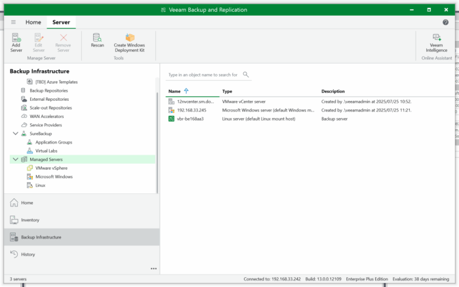Select the 12nvcenter.sm.do... server name
The image size is (459, 287).
point(195,102)
